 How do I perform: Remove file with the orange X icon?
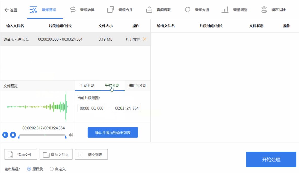(x=145, y=39)
